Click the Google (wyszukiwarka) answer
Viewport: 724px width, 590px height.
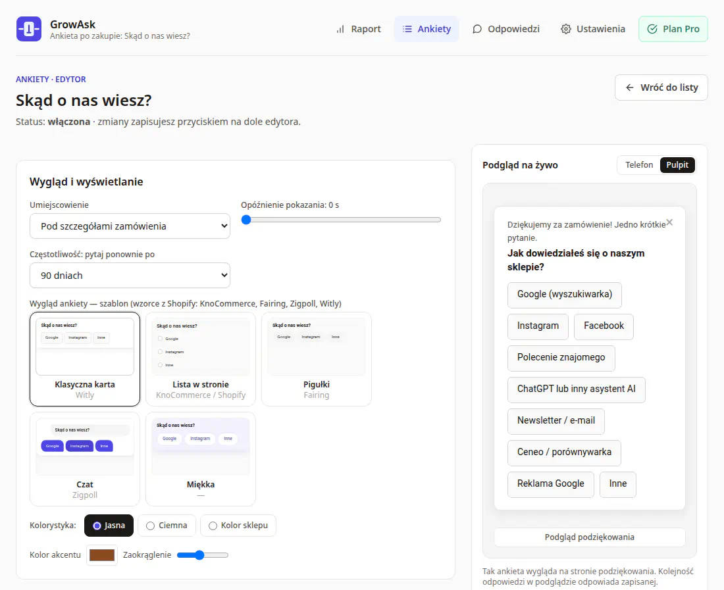tap(565, 295)
